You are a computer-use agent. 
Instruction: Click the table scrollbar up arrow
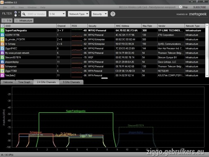pyautogui.click(x=207, y=25)
